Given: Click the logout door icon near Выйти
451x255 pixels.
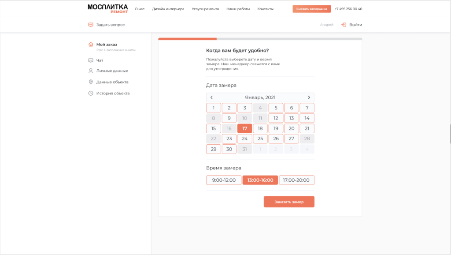Looking at the screenshot, I should pos(344,25).
